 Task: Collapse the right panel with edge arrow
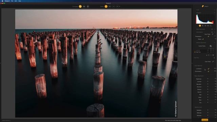[x=192, y=63]
